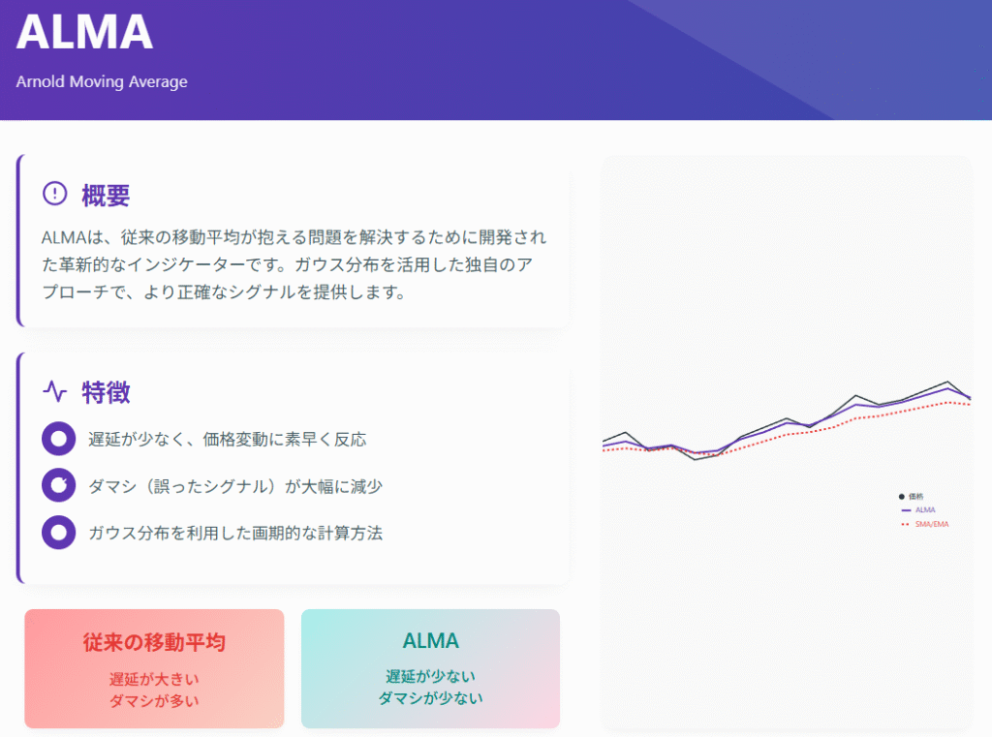The height and width of the screenshot is (737, 992).
Task: Click the price line peak in chart
Action: pos(947,383)
